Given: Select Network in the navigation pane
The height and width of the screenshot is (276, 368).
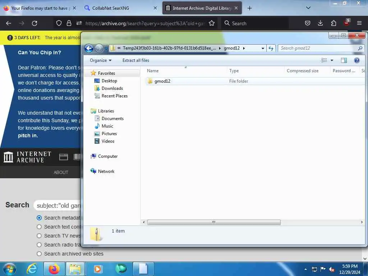Looking at the screenshot, I should 106,171.
